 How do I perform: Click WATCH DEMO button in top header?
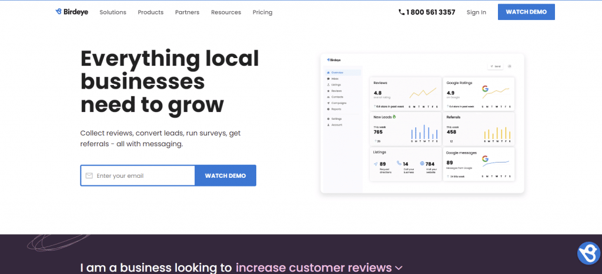(x=526, y=12)
